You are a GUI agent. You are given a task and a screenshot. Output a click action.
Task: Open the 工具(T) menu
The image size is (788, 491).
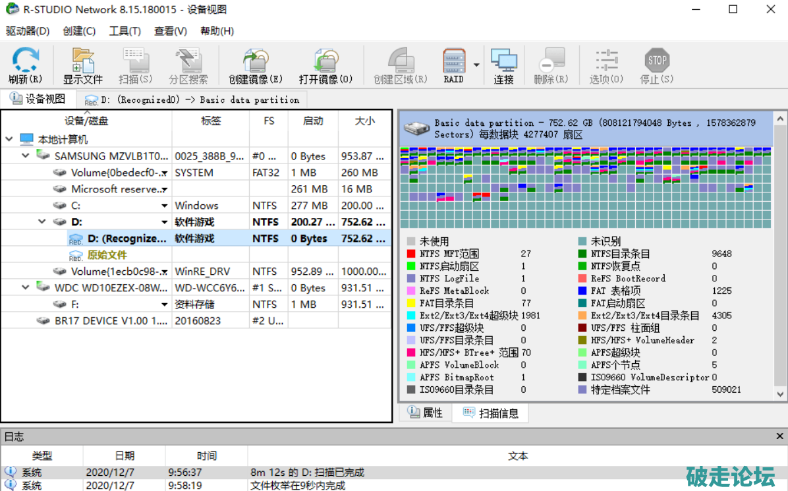click(x=125, y=31)
